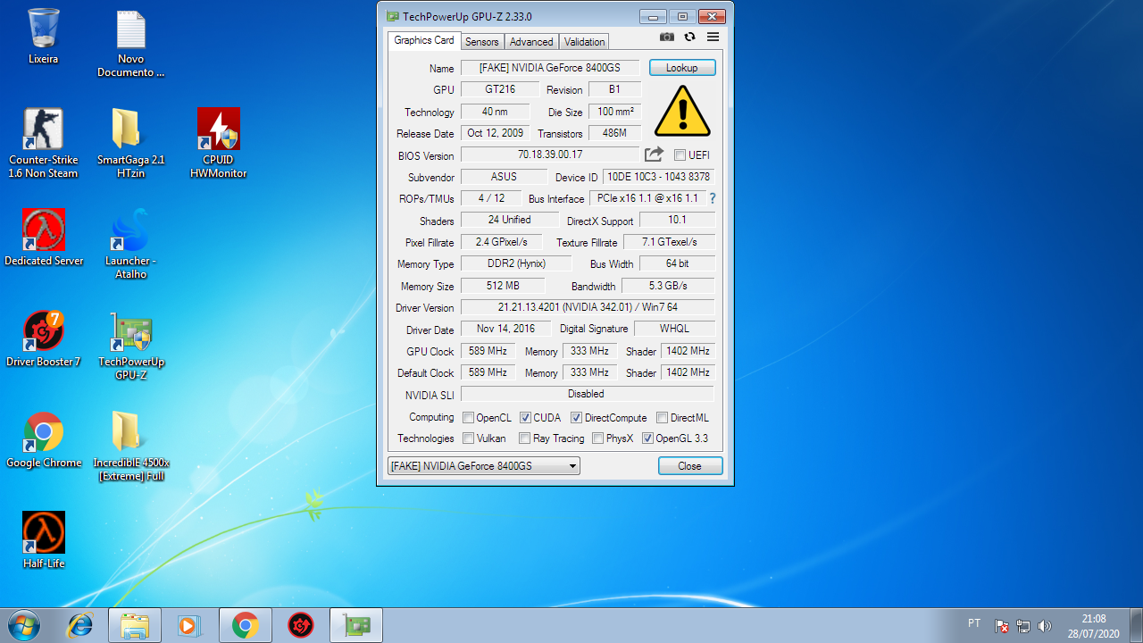Select the Half-Life desktop shortcut
The image size is (1143, 643).
44,540
